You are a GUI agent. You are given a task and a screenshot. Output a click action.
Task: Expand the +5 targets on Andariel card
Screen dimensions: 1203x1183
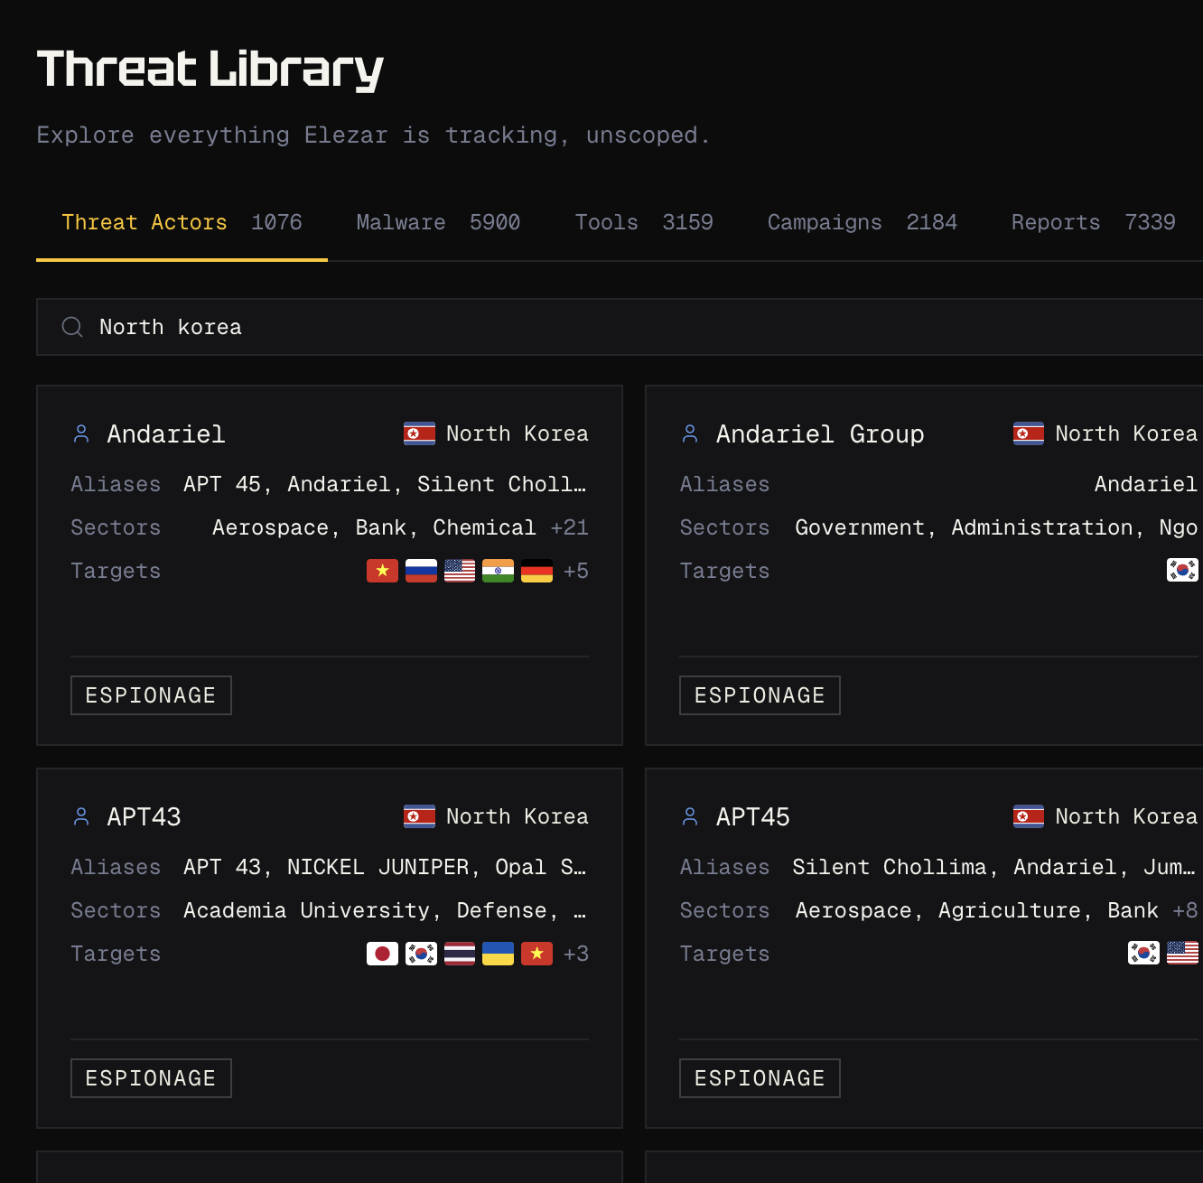pyautogui.click(x=576, y=571)
